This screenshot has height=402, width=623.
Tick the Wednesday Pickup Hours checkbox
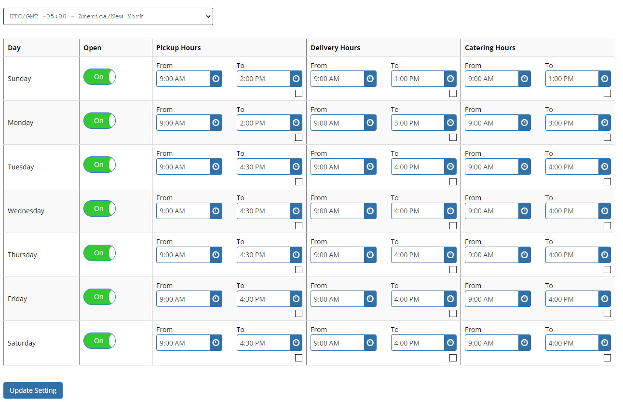298,225
